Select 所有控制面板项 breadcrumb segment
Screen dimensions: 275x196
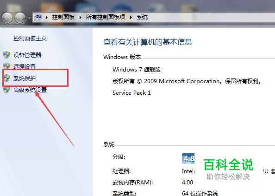tap(106, 17)
